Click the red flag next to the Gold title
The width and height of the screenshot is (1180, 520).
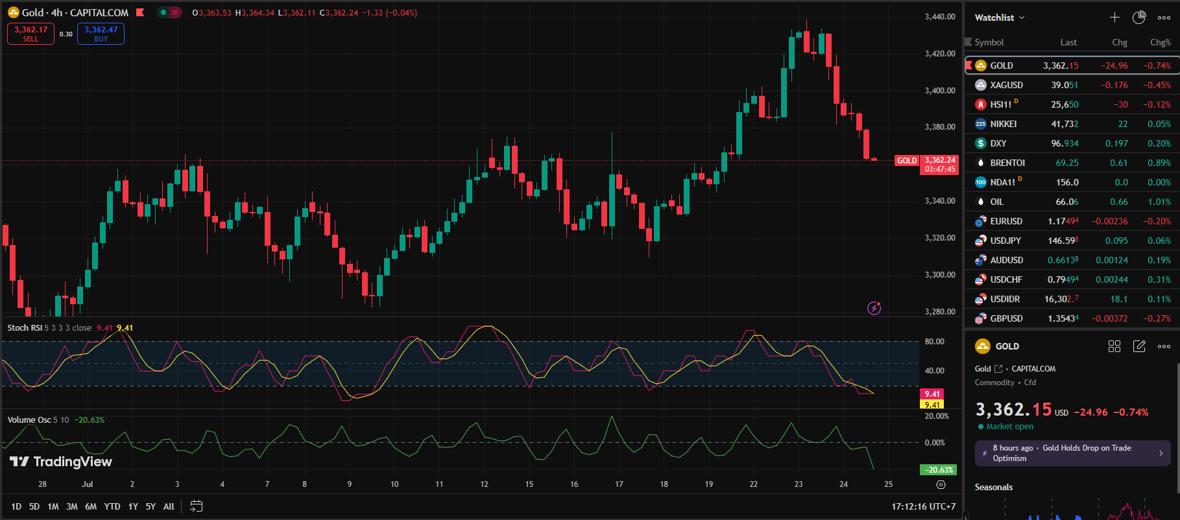pos(140,12)
